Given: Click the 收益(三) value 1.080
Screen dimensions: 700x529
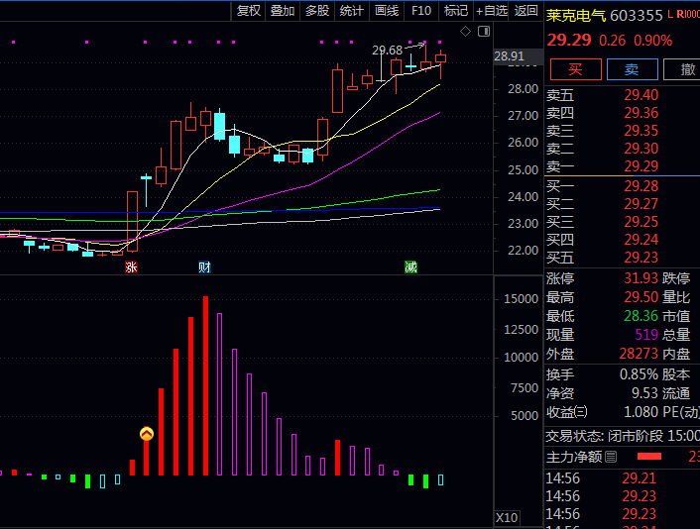Looking at the screenshot, I should pos(642,412).
